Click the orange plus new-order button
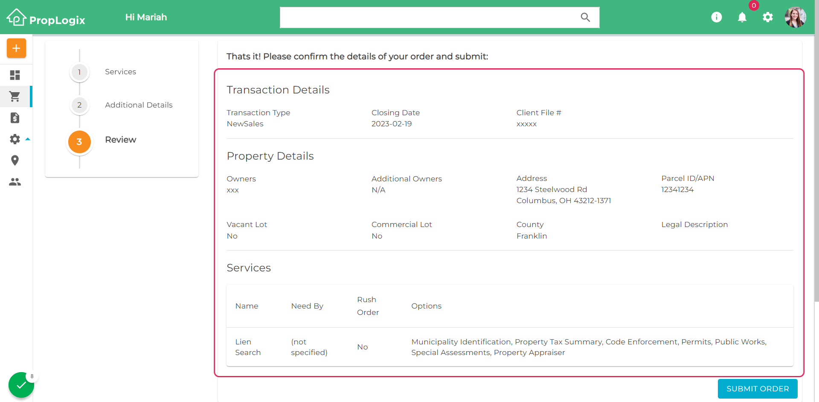 coord(16,48)
